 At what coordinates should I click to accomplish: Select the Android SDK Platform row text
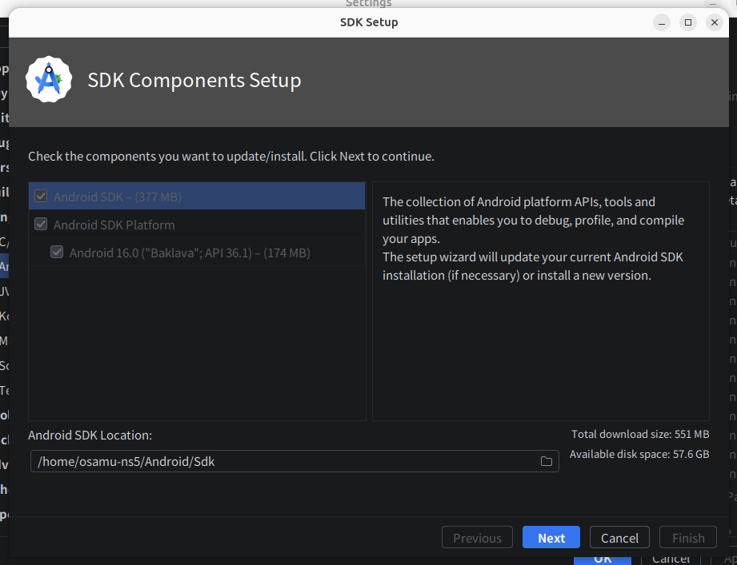[114, 225]
